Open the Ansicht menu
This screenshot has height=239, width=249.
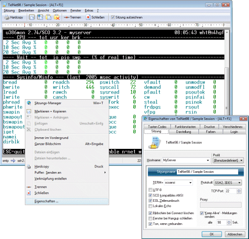(43, 11)
